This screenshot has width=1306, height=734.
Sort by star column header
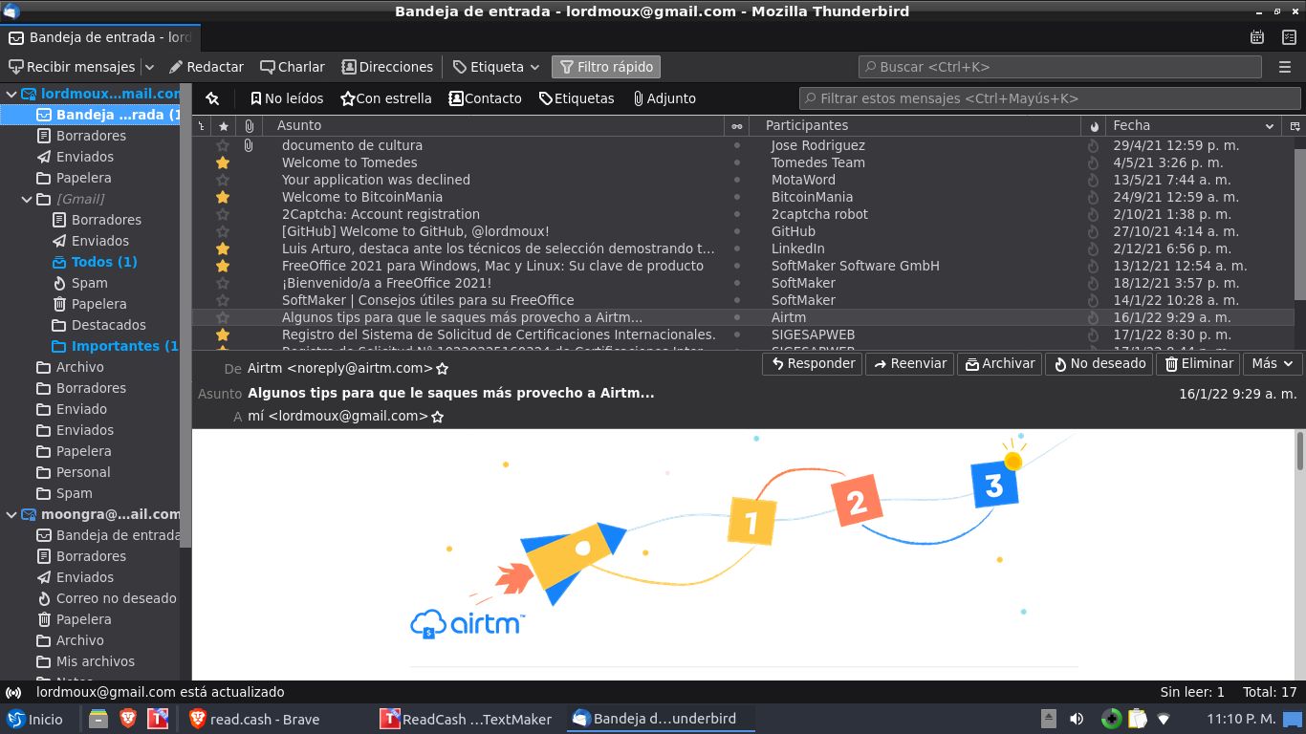click(x=223, y=126)
